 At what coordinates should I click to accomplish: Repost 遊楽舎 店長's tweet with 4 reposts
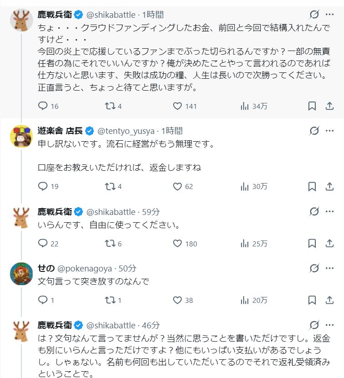tap(110, 186)
